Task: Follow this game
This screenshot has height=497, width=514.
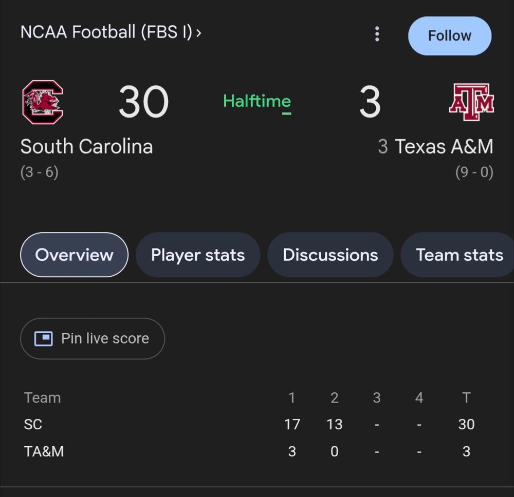Action: [450, 35]
